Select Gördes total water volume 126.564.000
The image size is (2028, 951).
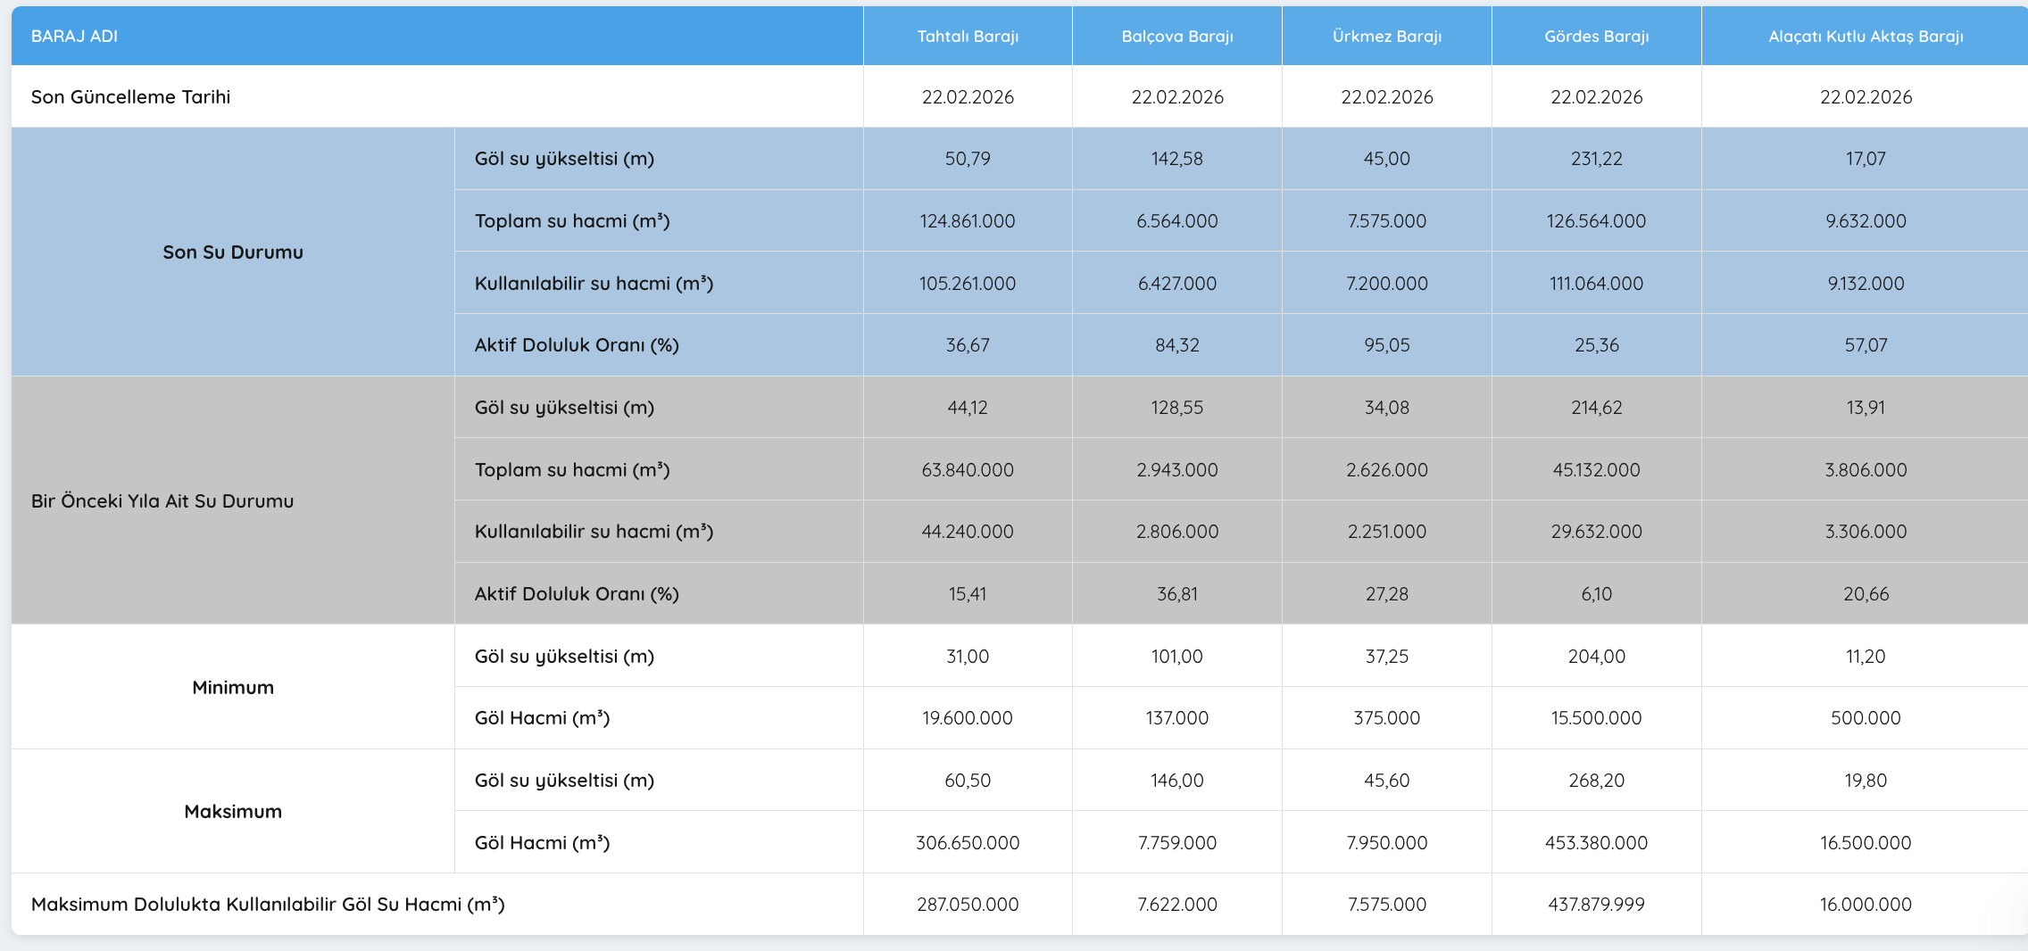[1596, 221]
